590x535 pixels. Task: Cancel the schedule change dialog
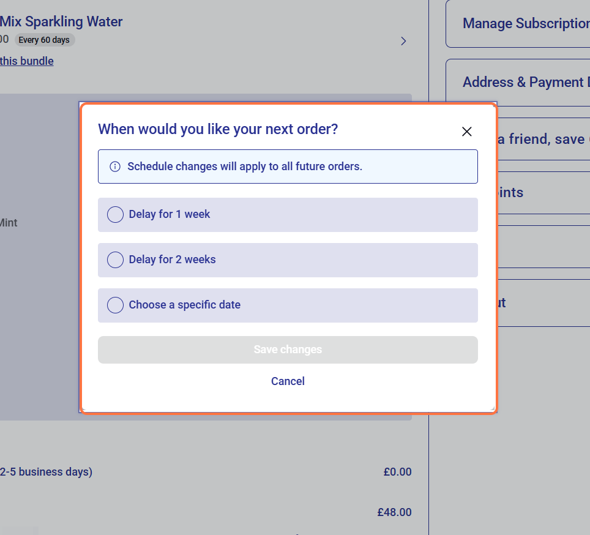point(288,381)
